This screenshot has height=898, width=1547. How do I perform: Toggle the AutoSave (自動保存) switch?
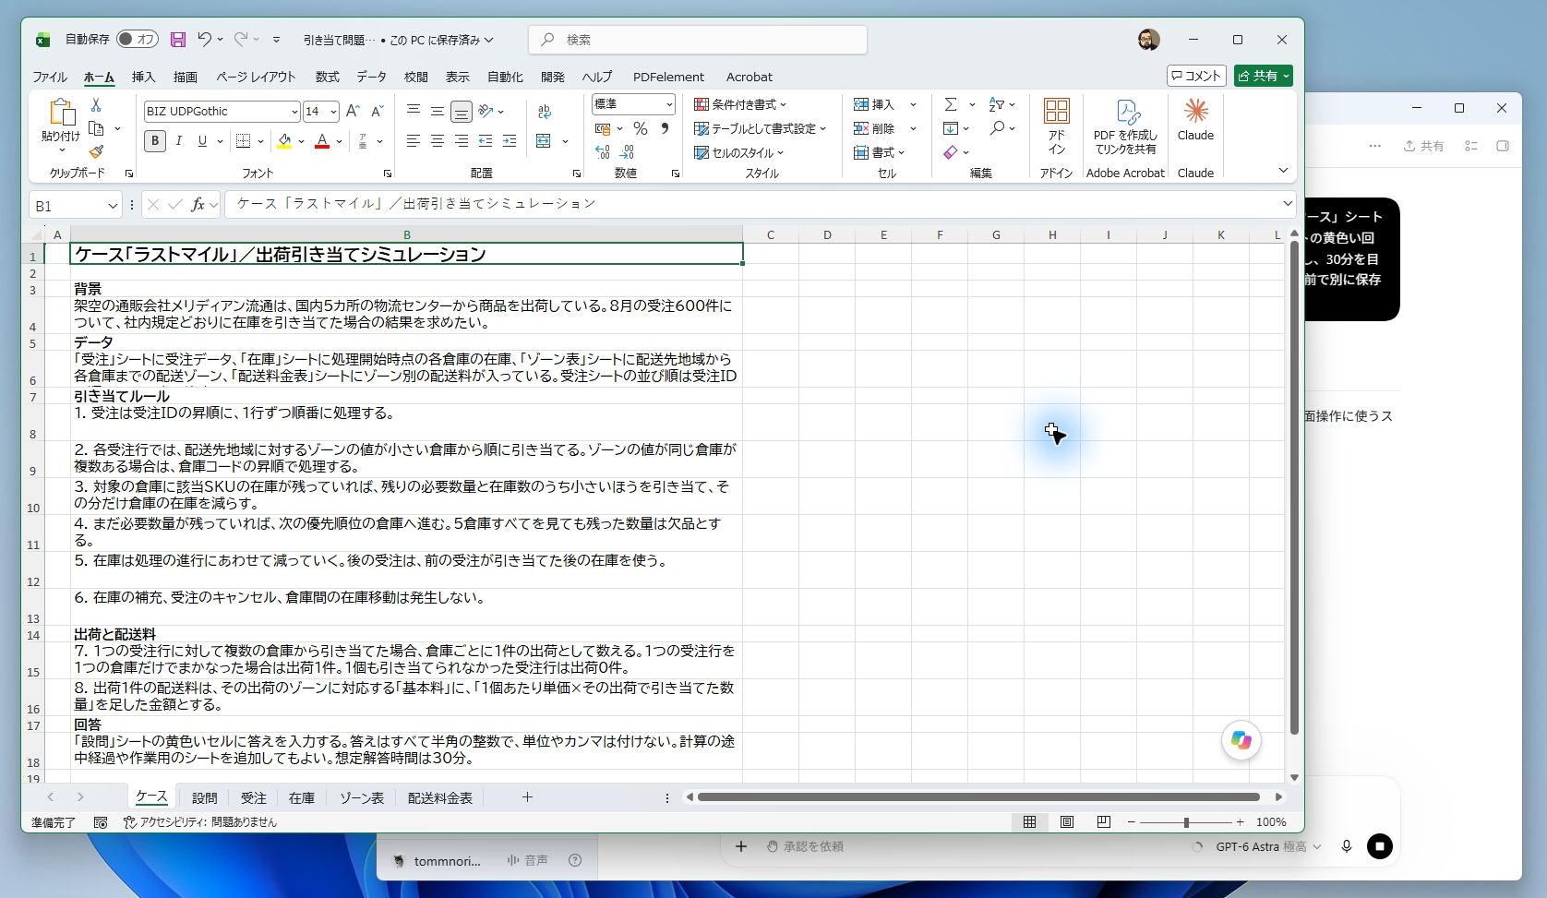coord(138,40)
